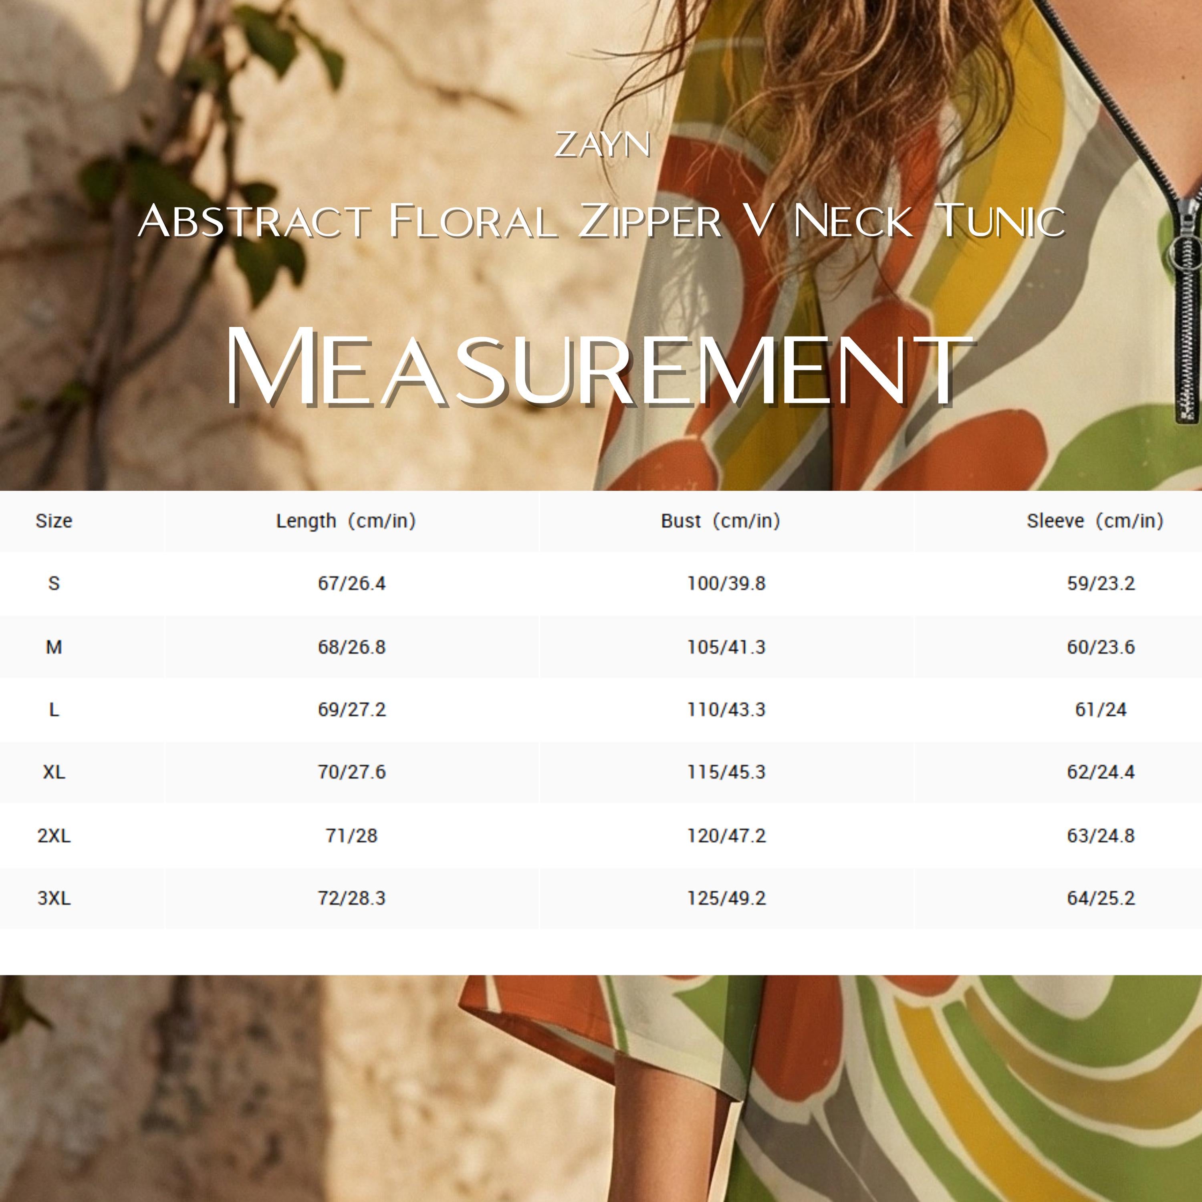Select the XL size row label

pos(54,772)
